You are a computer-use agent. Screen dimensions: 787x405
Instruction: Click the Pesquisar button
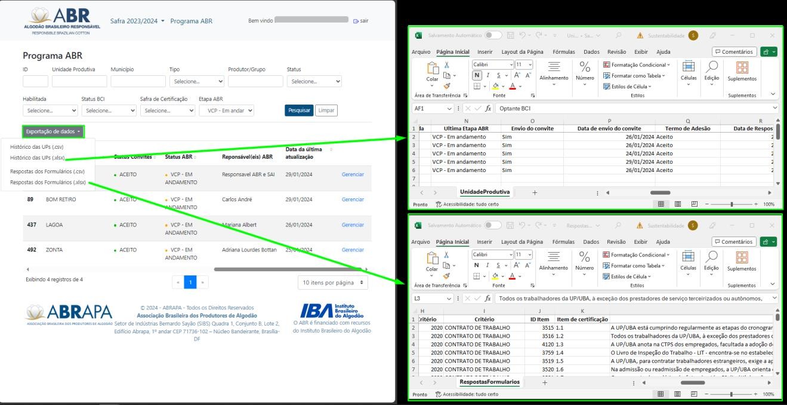pos(299,111)
